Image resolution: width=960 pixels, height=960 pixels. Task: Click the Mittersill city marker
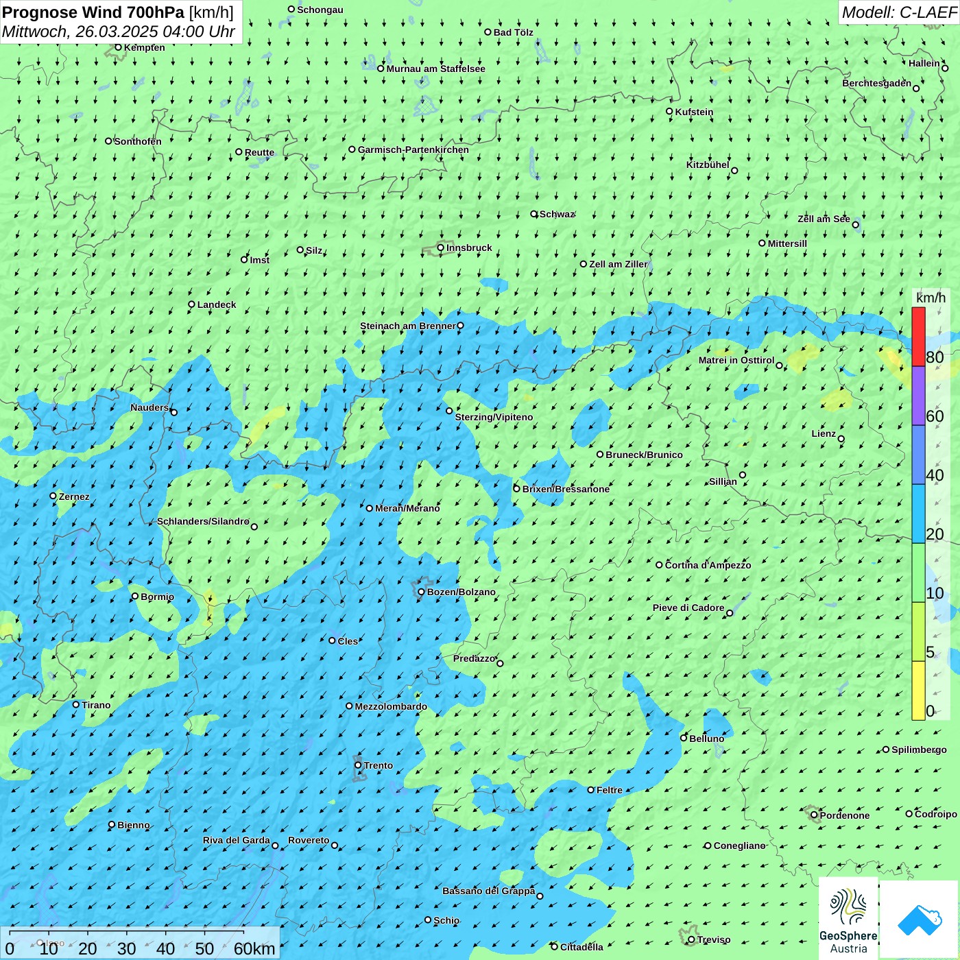tap(762, 243)
